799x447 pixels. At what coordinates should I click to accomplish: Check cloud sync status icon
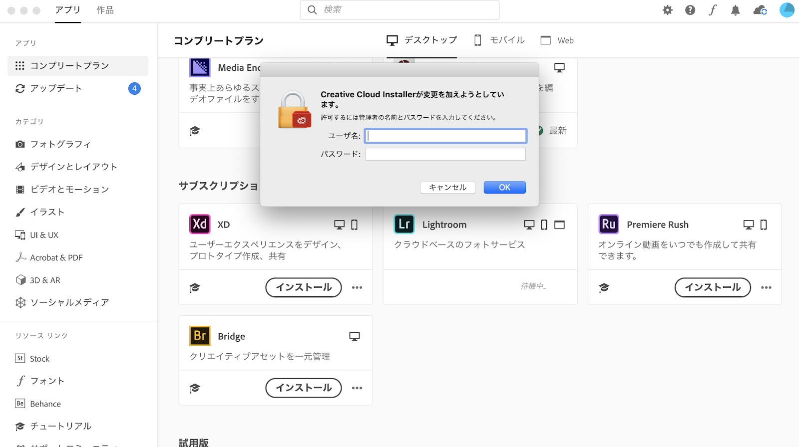pos(760,10)
